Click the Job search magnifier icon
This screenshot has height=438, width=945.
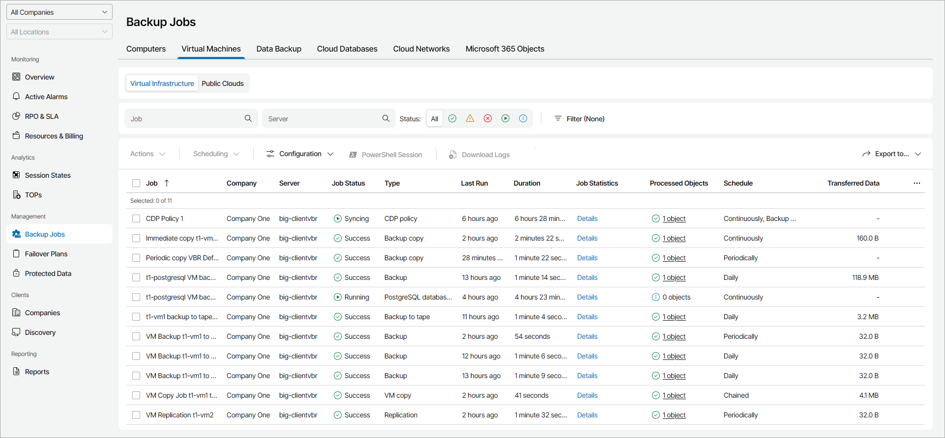[x=248, y=118]
